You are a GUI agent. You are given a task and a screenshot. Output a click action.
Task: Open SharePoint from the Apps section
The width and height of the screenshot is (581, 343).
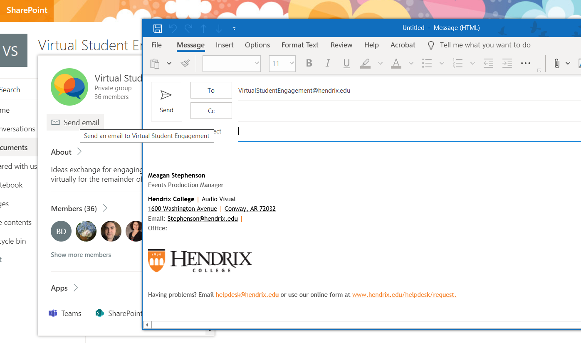pyautogui.click(x=119, y=313)
